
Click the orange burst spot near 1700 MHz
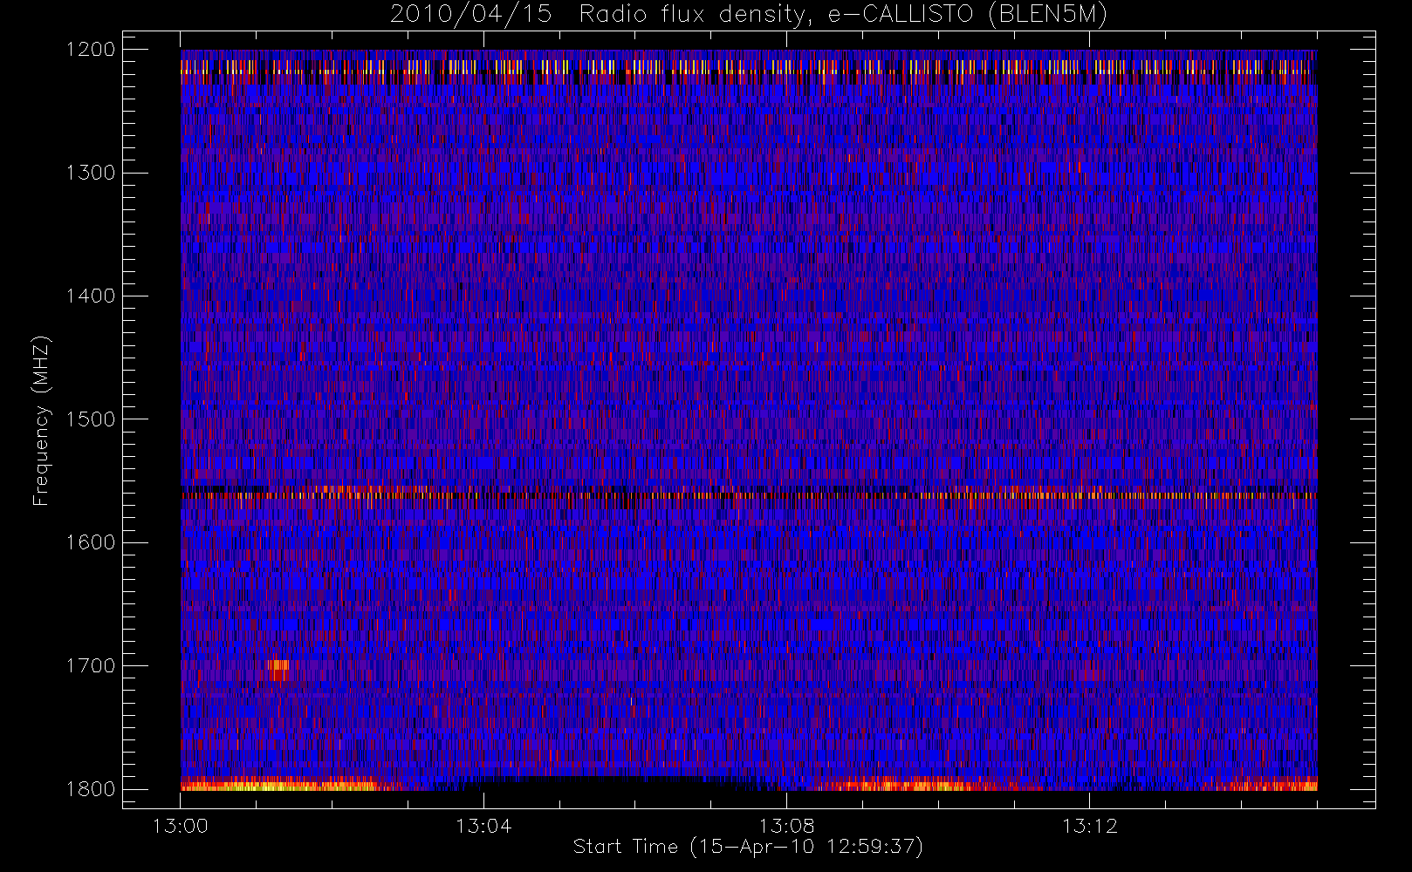click(x=278, y=670)
